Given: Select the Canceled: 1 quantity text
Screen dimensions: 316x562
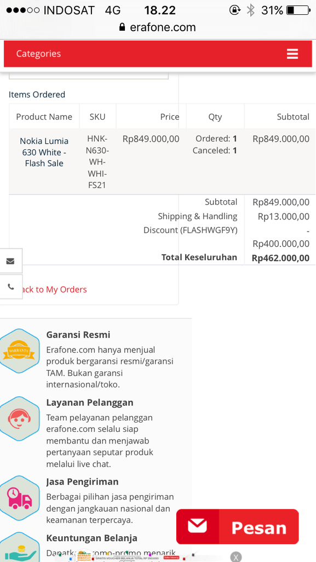Looking at the screenshot, I should coord(215,150).
